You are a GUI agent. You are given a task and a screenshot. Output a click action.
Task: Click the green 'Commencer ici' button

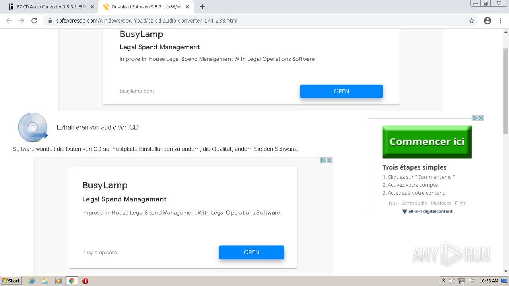coord(427,142)
